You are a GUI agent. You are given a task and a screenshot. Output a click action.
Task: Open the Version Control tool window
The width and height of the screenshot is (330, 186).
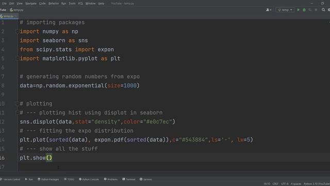(10, 179)
